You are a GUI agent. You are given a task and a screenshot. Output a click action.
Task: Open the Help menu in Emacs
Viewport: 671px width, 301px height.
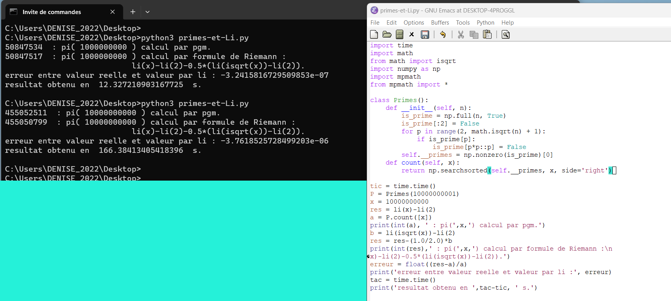[x=507, y=23]
